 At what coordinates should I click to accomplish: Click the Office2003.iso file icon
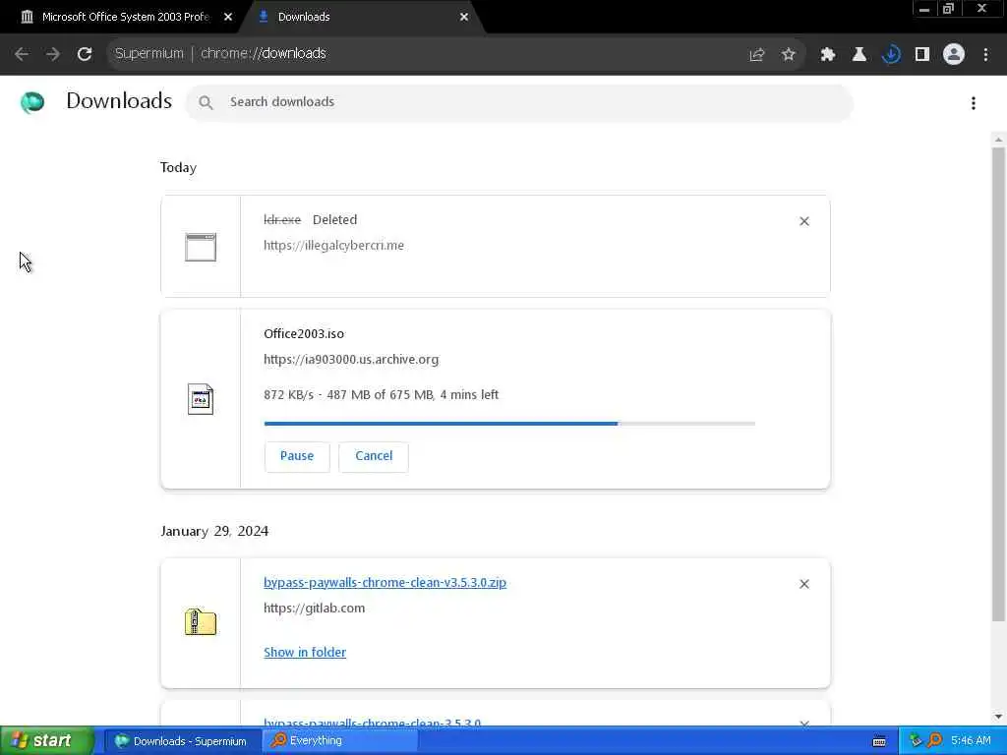point(201,399)
